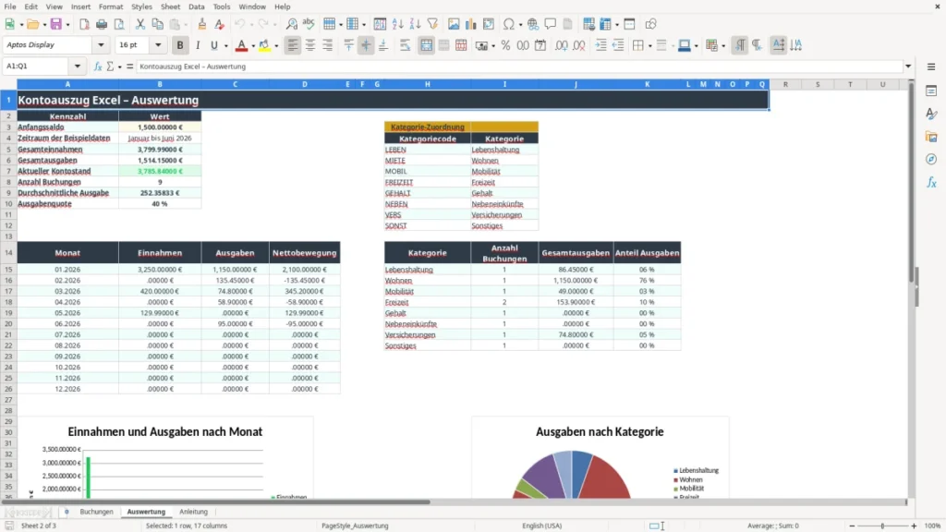The image size is (946, 532).
Task: Open the Navigator in the sidebar
Action: [931, 160]
